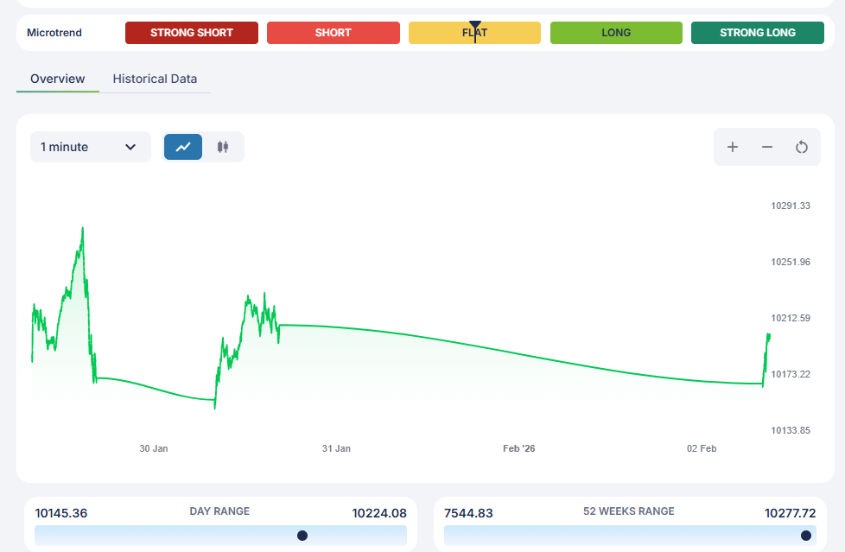
Task: Click the Microtrend pointer marker on FLAT
Action: (x=474, y=28)
